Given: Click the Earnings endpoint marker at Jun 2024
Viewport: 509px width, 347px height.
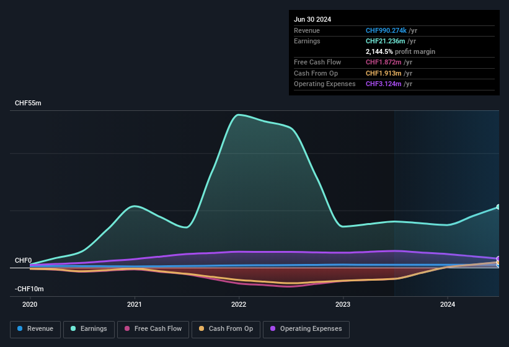Looking at the screenshot, I should tap(498, 207).
